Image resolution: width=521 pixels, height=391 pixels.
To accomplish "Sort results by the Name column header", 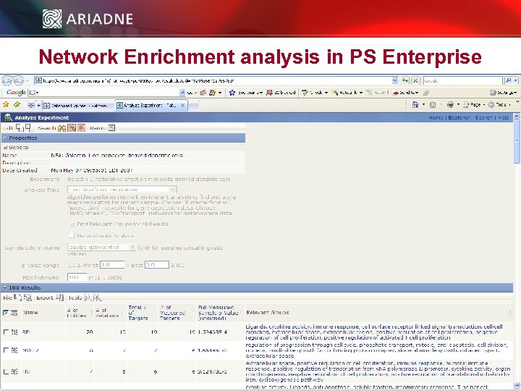I will [x=30, y=313].
